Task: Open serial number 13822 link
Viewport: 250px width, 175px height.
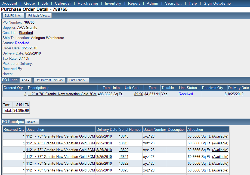Action: pyautogui.click(x=124, y=164)
